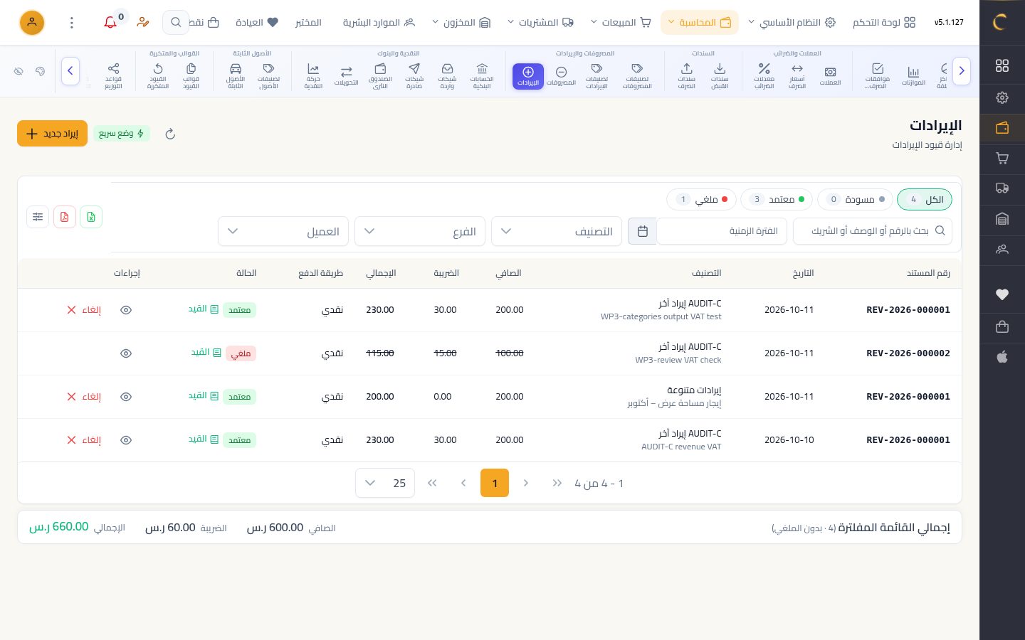View cancelled revenue REV-2026-000002 with eye icon
Screen dimensions: 1025x640
[x=126, y=353]
